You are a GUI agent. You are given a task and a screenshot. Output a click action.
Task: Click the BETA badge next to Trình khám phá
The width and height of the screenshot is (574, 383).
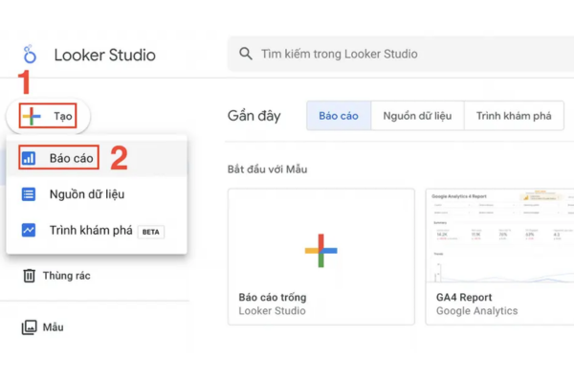point(151,232)
